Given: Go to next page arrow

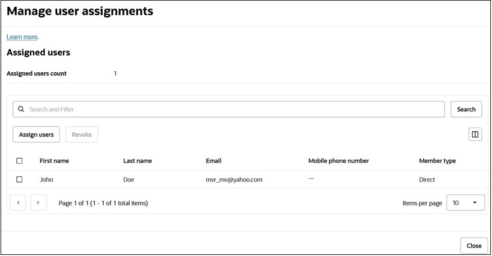Looking at the screenshot, I should coord(38,203).
